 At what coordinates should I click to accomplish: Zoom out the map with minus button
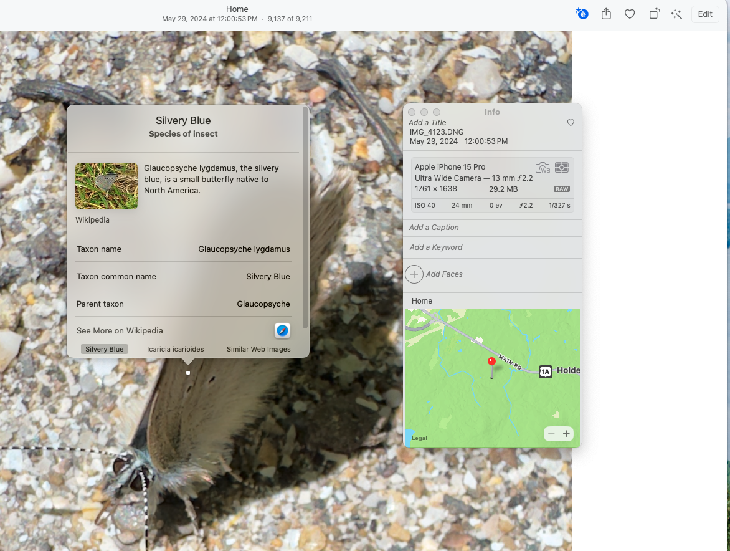(x=551, y=434)
